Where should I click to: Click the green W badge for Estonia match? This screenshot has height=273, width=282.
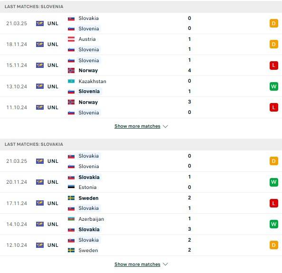click(274, 182)
